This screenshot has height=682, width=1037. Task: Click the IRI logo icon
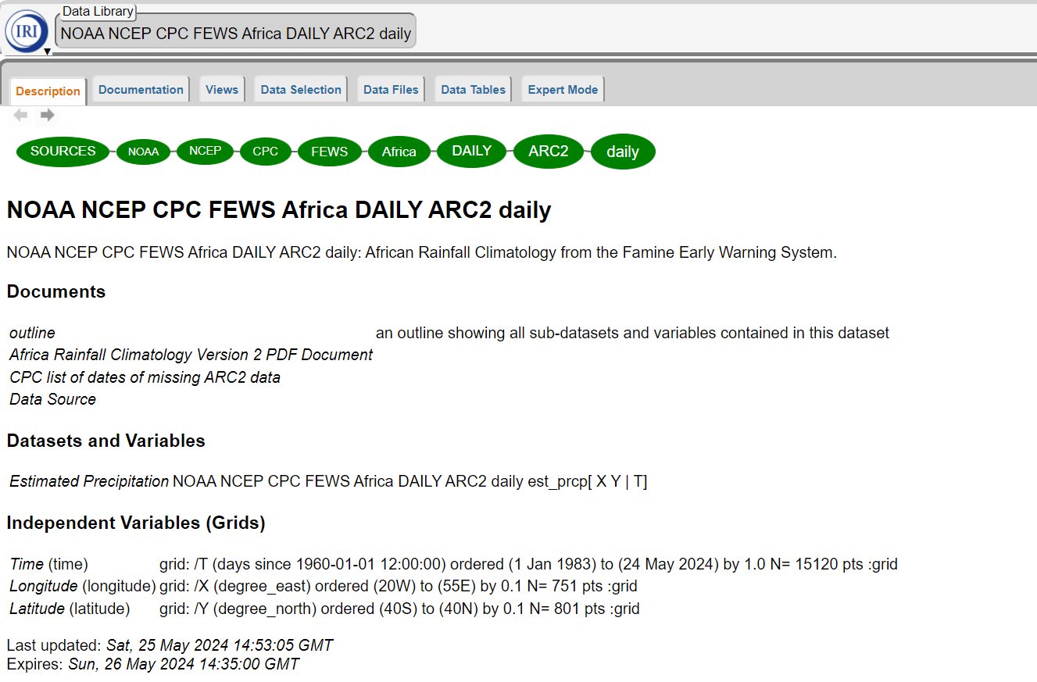tap(26, 30)
